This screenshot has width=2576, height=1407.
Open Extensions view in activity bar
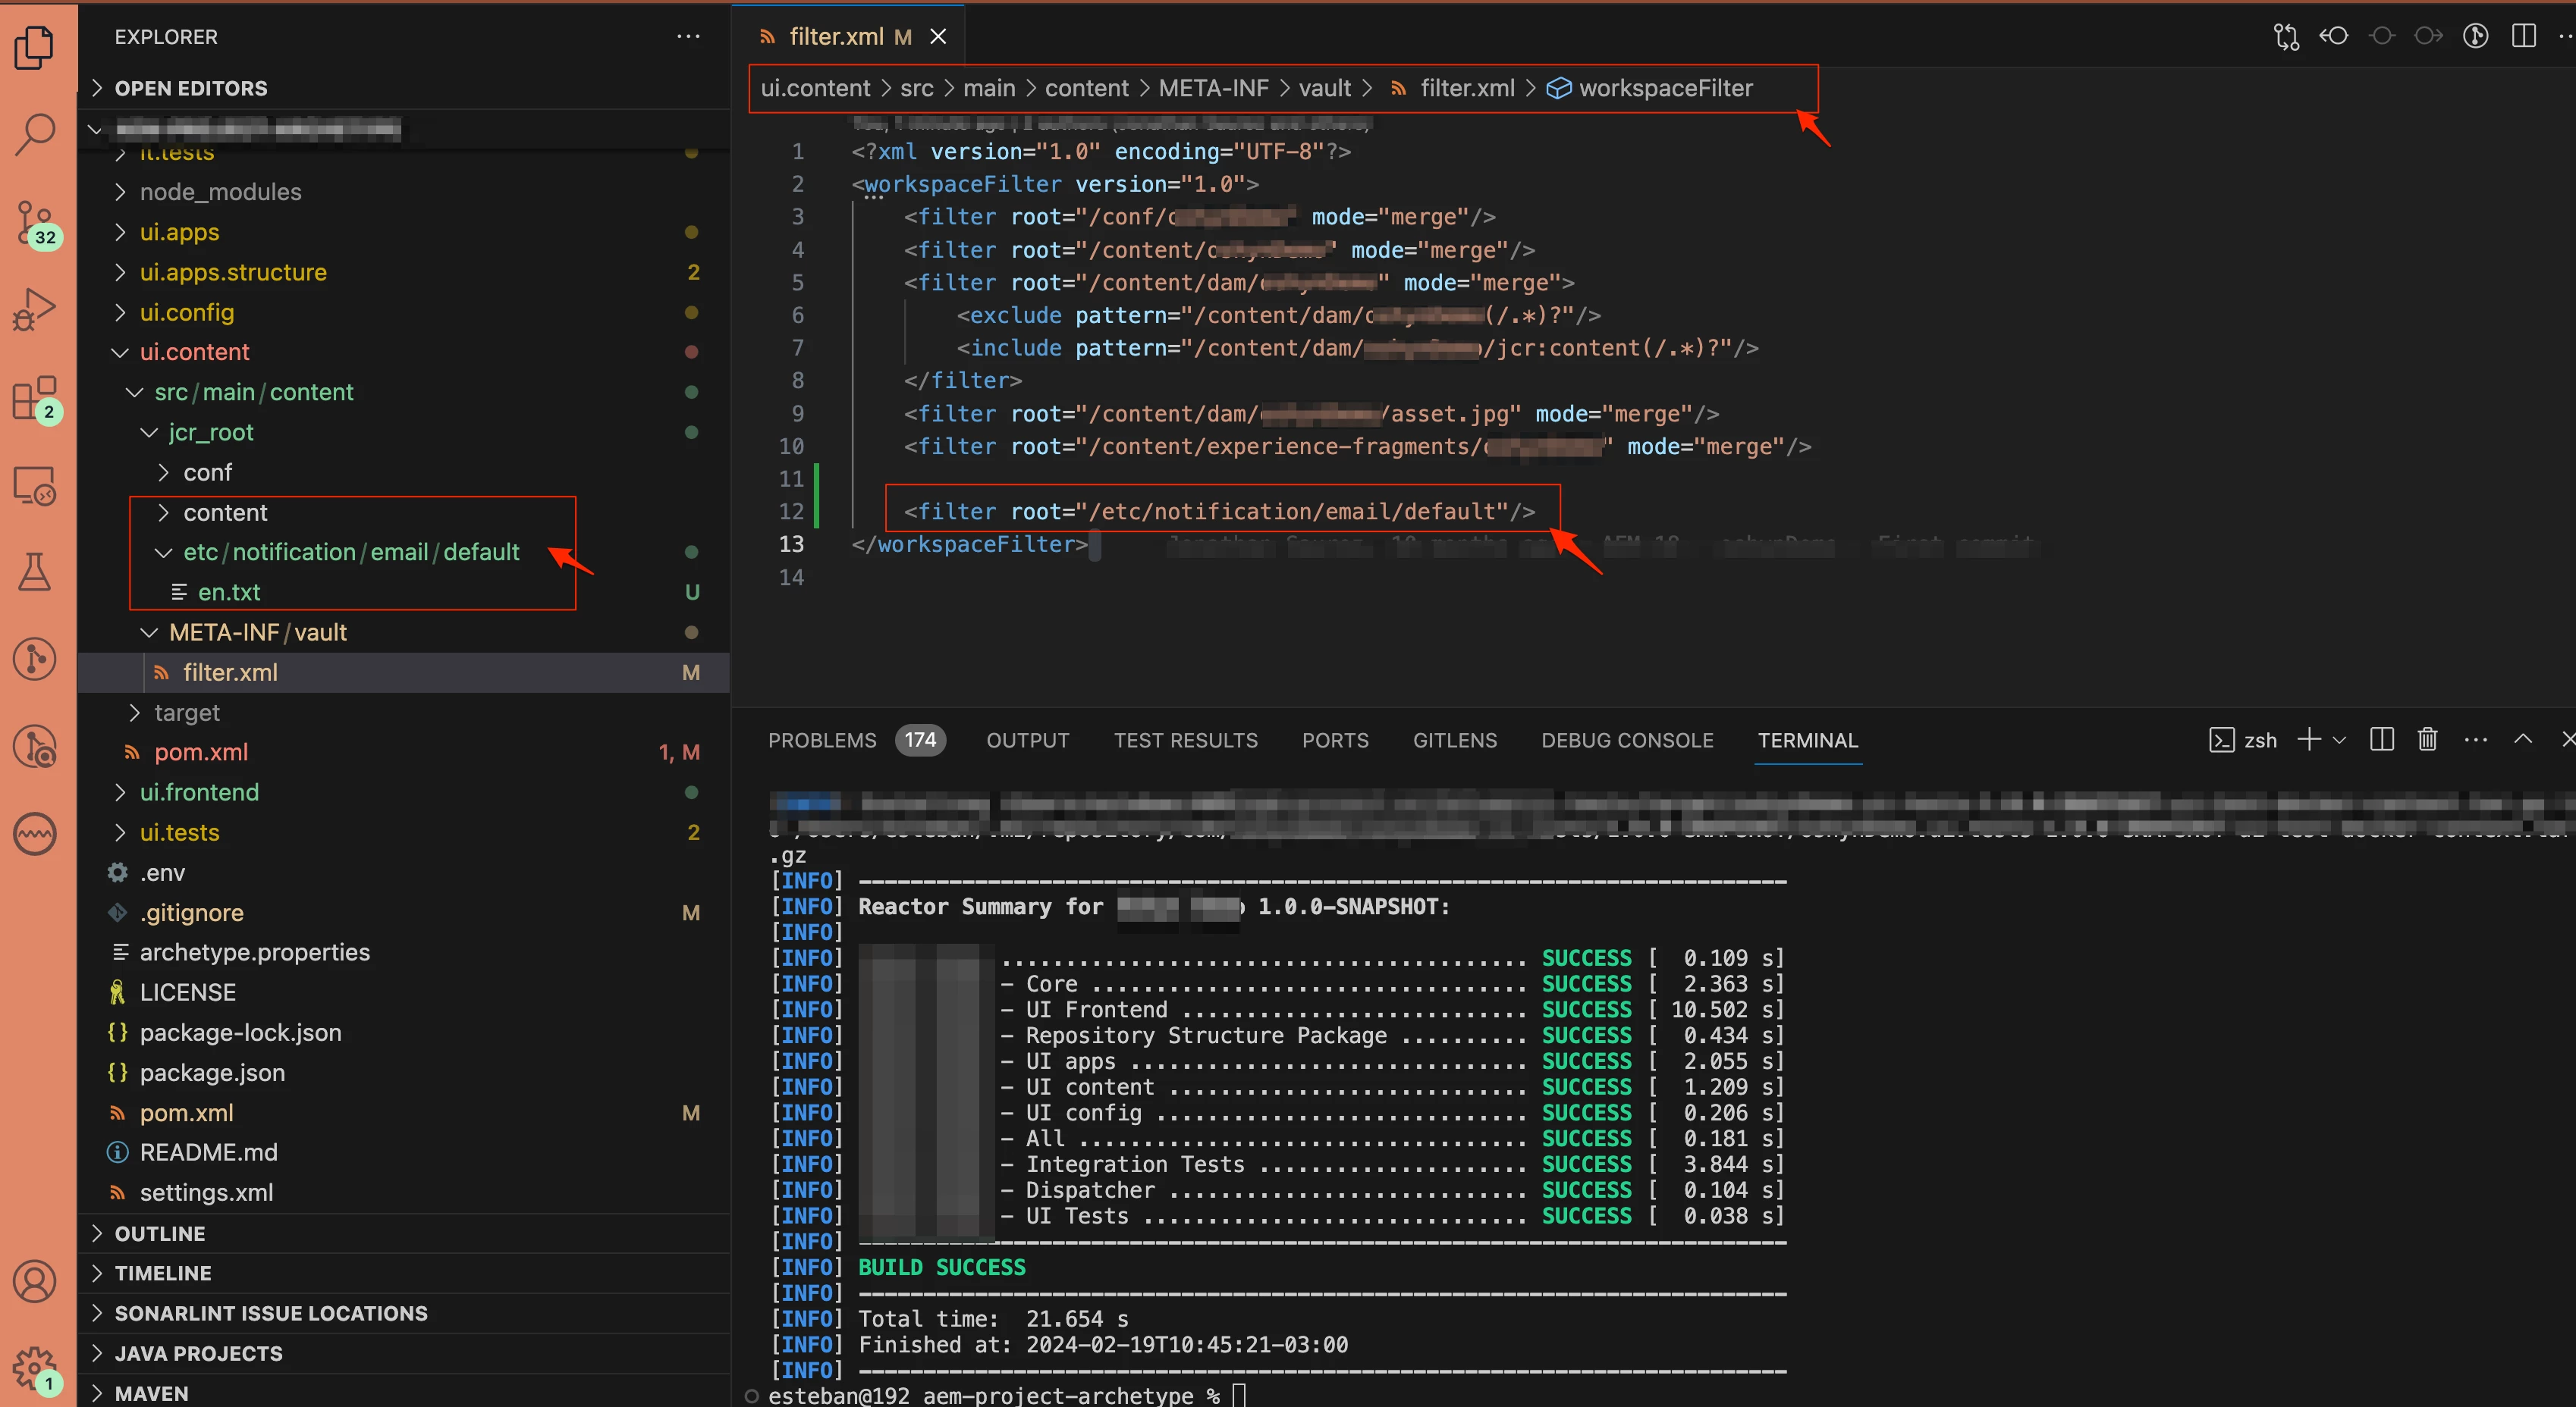(35, 398)
